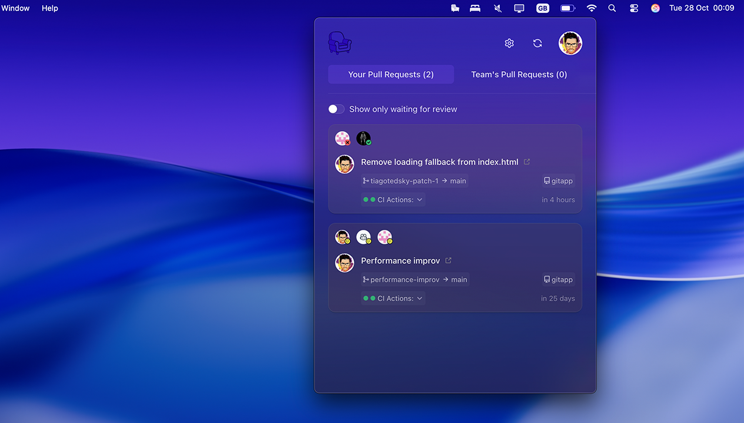Click the muted microphone menu bar icon
The height and width of the screenshot is (423, 744).
click(x=498, y=8)
